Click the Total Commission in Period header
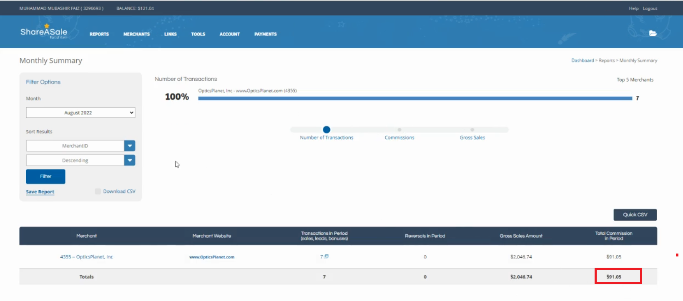 [614, 236]
